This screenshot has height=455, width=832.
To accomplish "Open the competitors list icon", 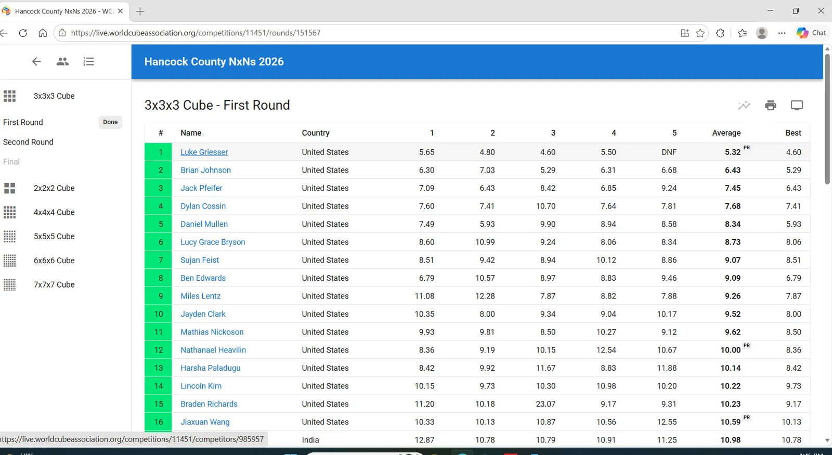I will (62, 61).
